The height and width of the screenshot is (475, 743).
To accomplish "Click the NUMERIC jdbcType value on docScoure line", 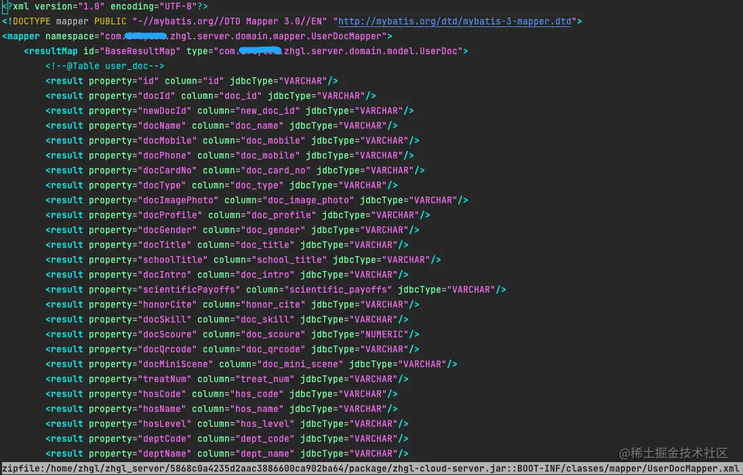I will tap(384, 335).
